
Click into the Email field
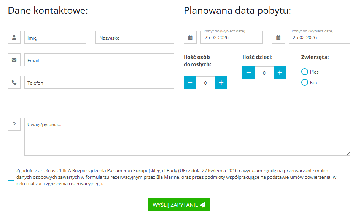pyautogui.click(x=99, y=60)
